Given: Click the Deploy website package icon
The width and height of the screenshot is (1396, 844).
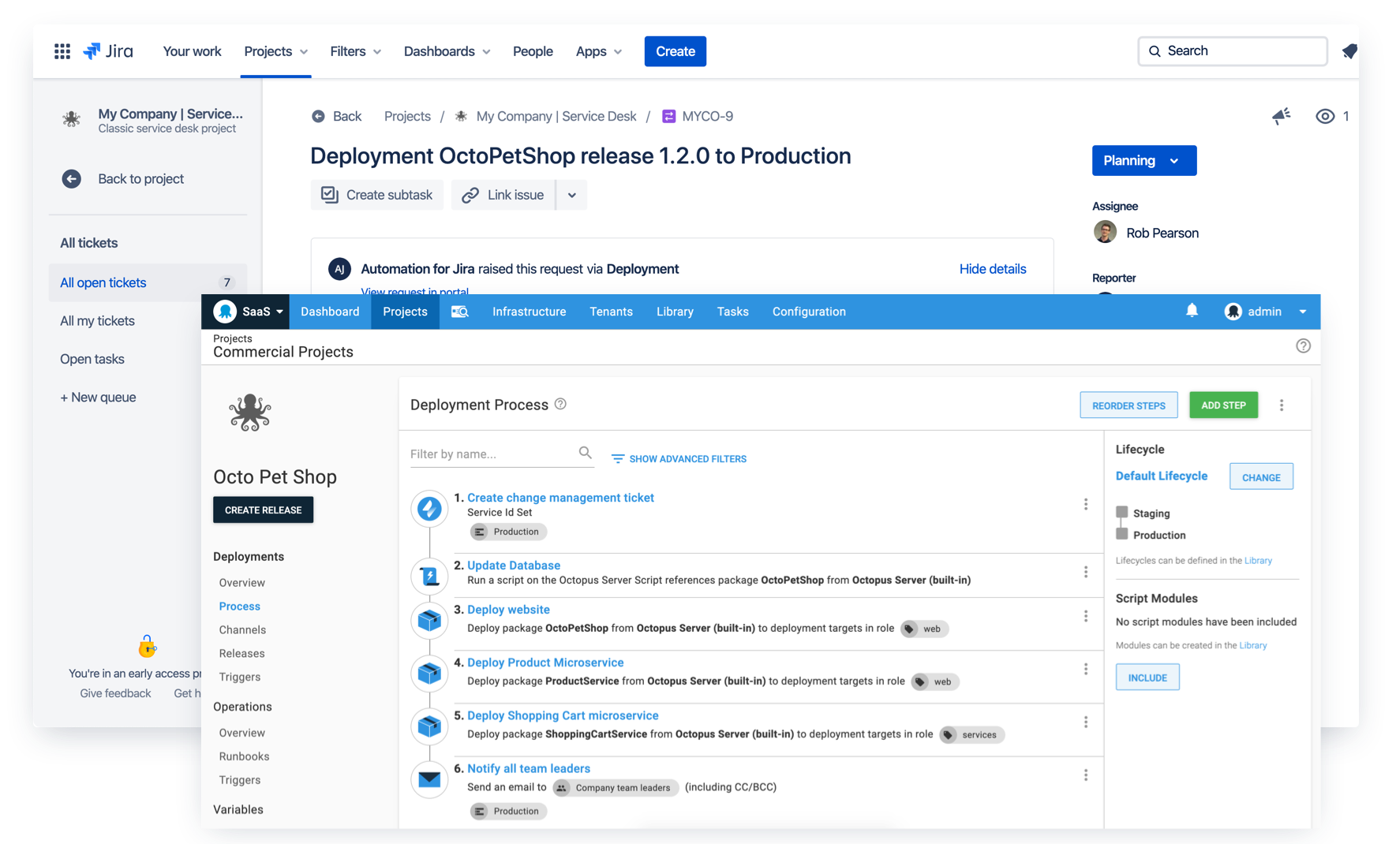Looking at the screenshot, I should point(429,621).
